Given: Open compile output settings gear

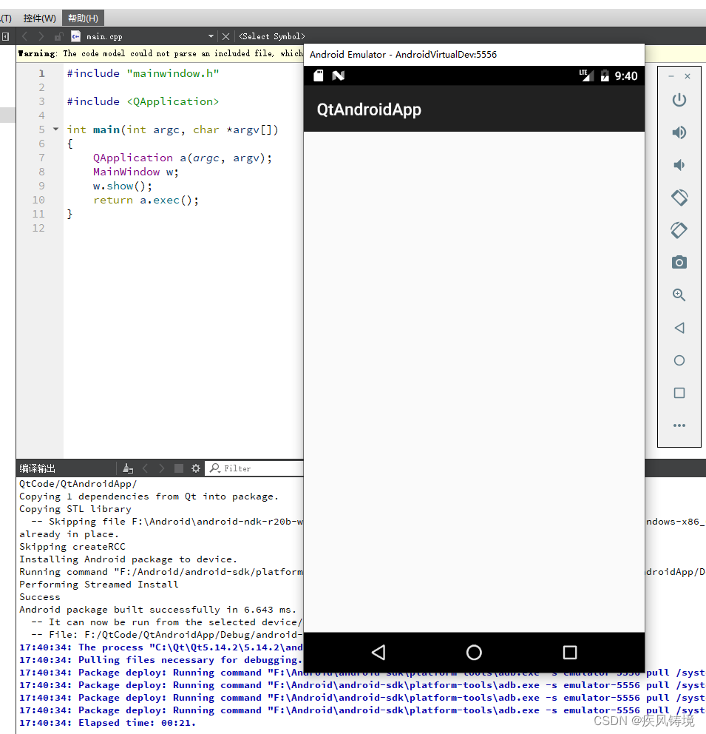Looking at the screenshot, I should 196,468.
